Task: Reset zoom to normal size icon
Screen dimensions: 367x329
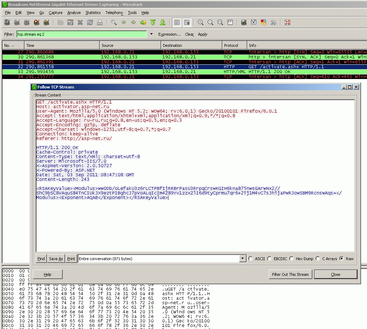Action: [x=220, y=22]
